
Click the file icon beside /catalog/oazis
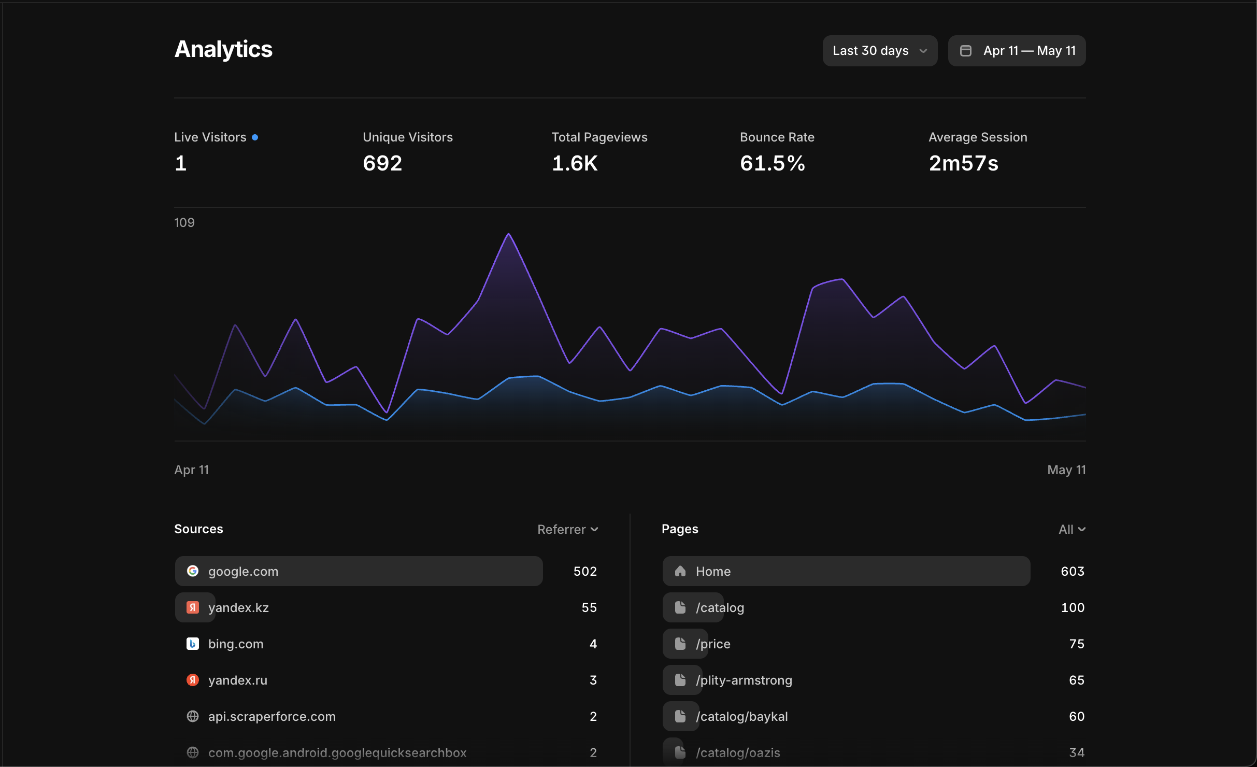(680, 752)
